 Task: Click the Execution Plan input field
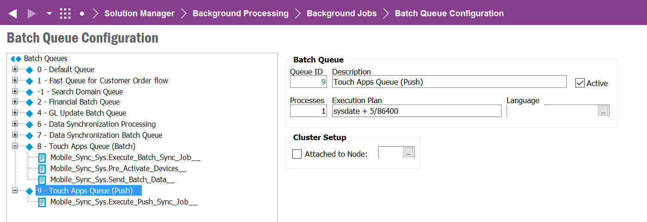pyautogui.click(x=416, y=111)
